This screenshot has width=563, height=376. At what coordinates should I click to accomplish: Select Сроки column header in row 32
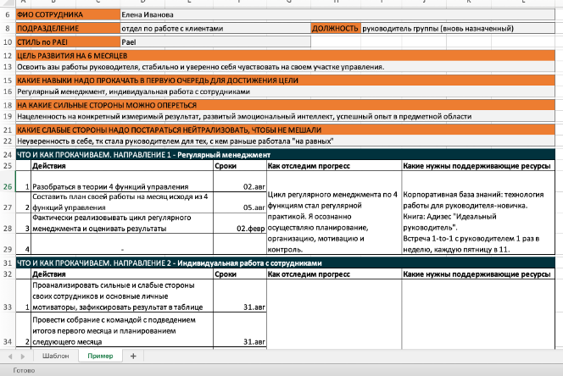pos(240,274)
